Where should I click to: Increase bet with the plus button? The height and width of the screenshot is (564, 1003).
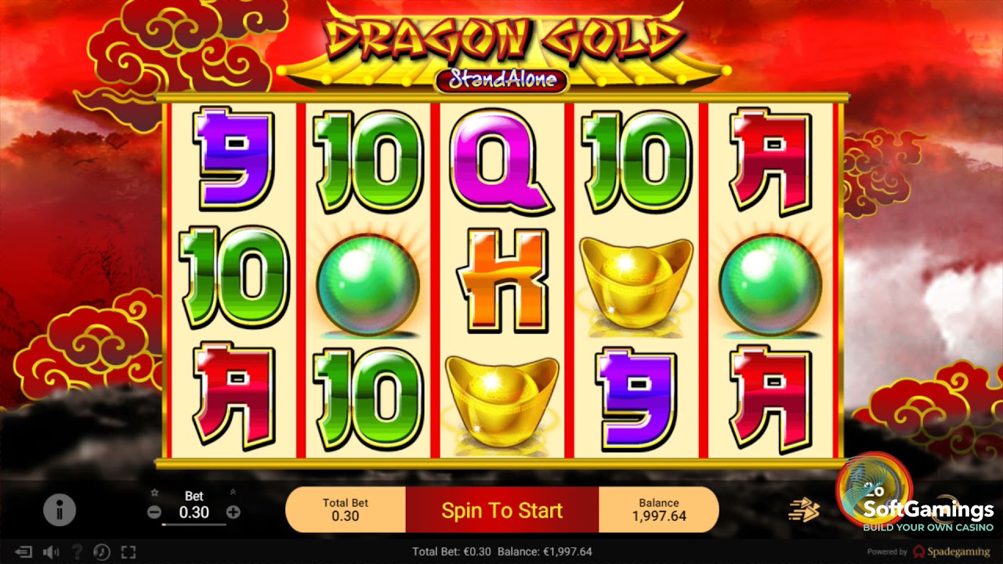click(233, 512)
